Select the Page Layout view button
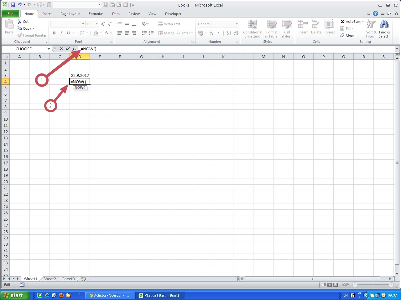 click(x=330, y=285)
